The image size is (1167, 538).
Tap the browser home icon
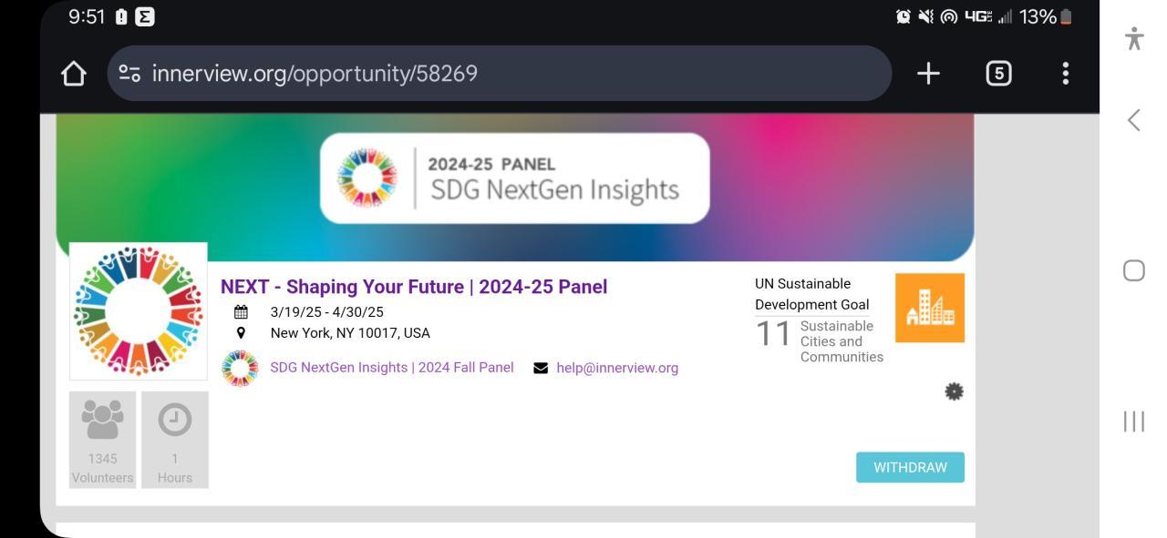[74, 74]
